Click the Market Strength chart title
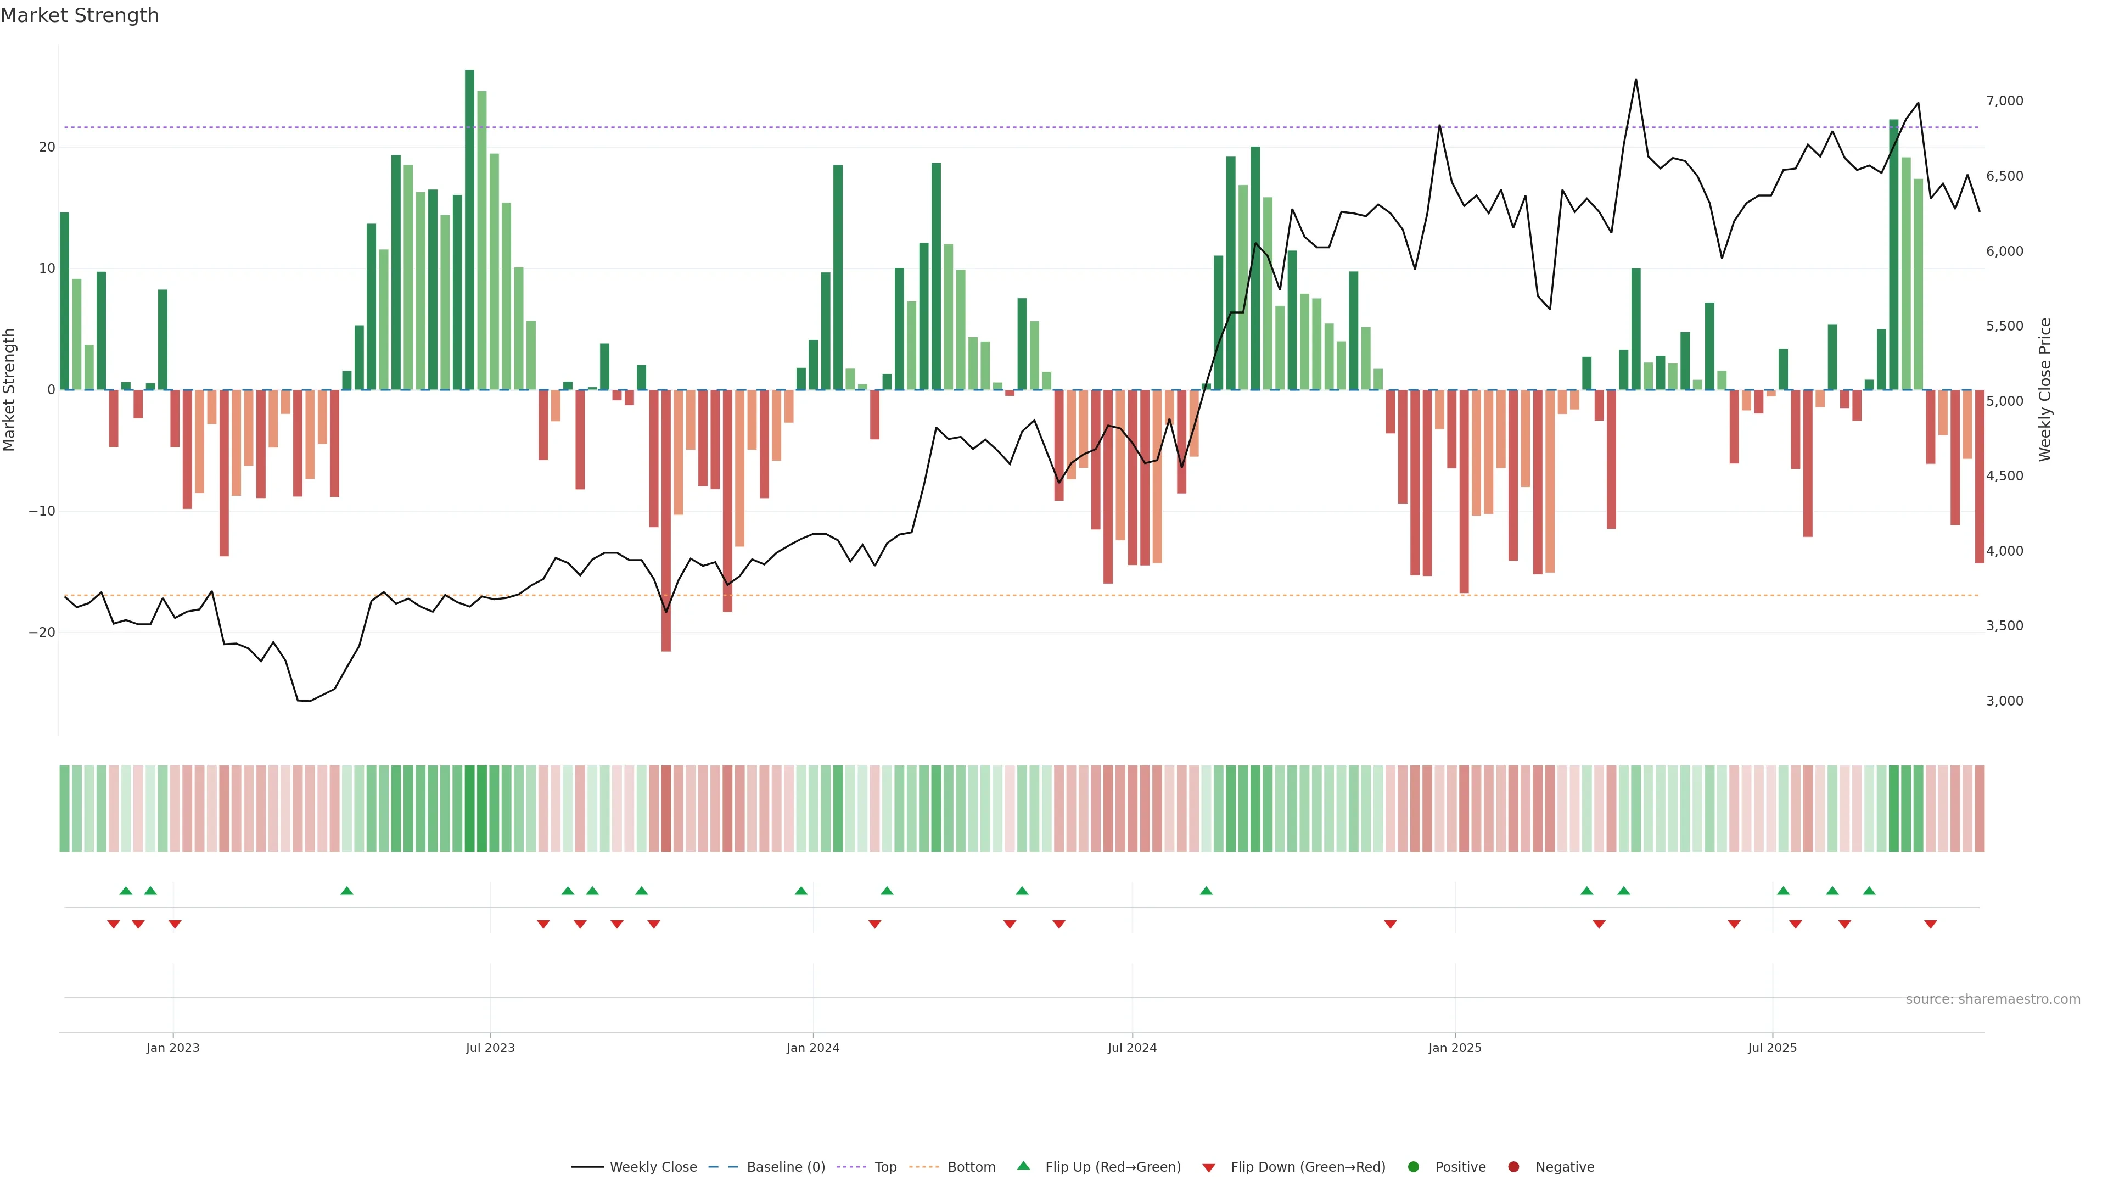Viewport: 2108px width, 1186px height. click(80, 15)
